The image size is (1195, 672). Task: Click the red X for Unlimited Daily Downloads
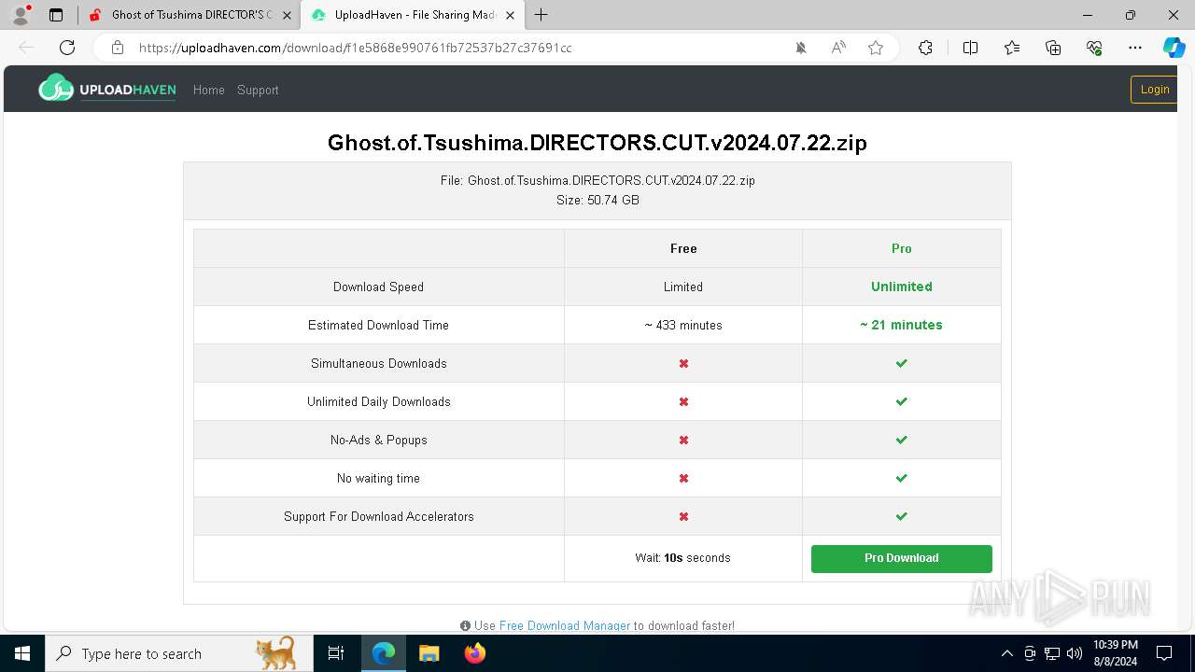[683, 401]
